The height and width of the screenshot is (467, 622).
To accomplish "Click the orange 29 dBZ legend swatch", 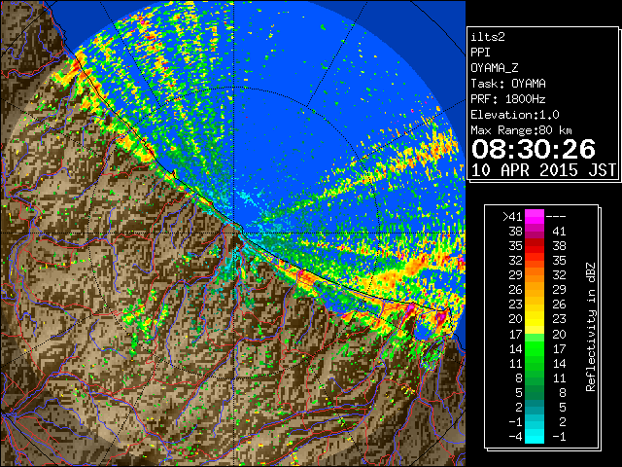I will click(535, 275).
